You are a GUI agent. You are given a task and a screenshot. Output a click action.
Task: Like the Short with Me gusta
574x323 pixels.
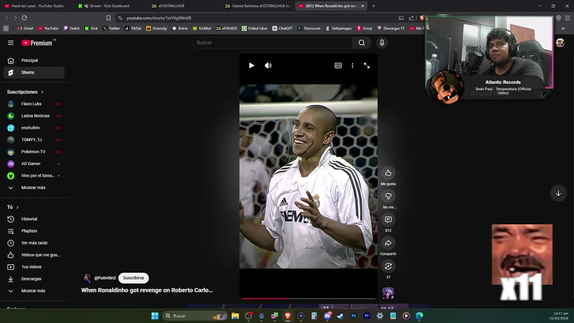388,173
